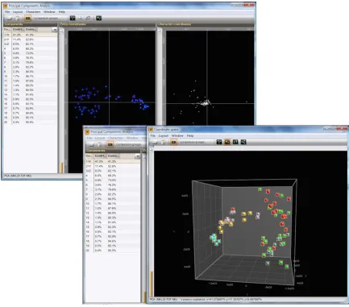Open the Window menu in the top-left PCA window

(x=49, y=12)
